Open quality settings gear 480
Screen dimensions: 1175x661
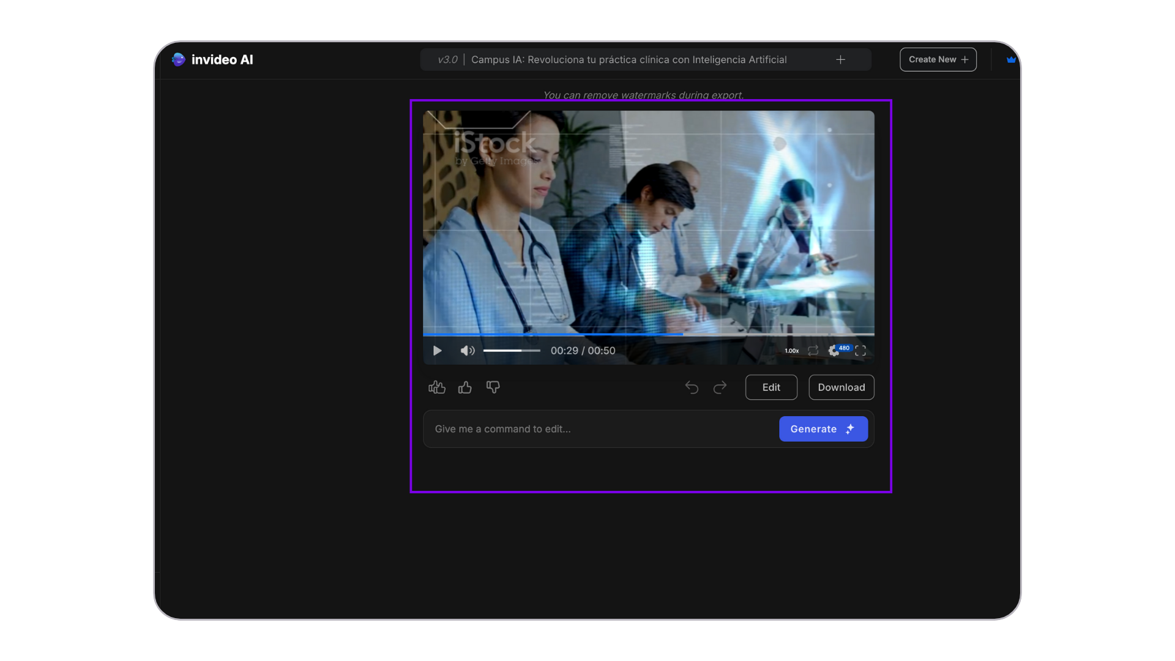[838, 350]
